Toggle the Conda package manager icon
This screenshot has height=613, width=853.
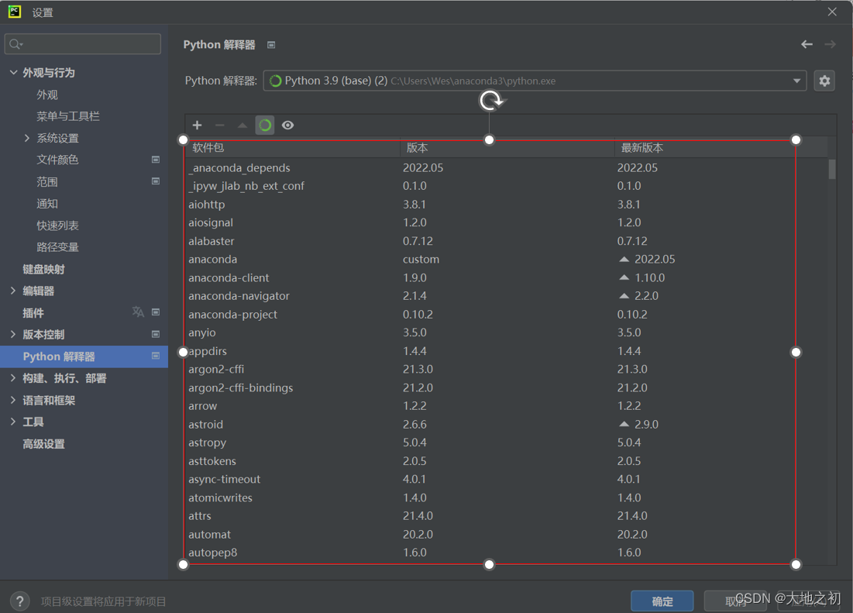point(265,126)
